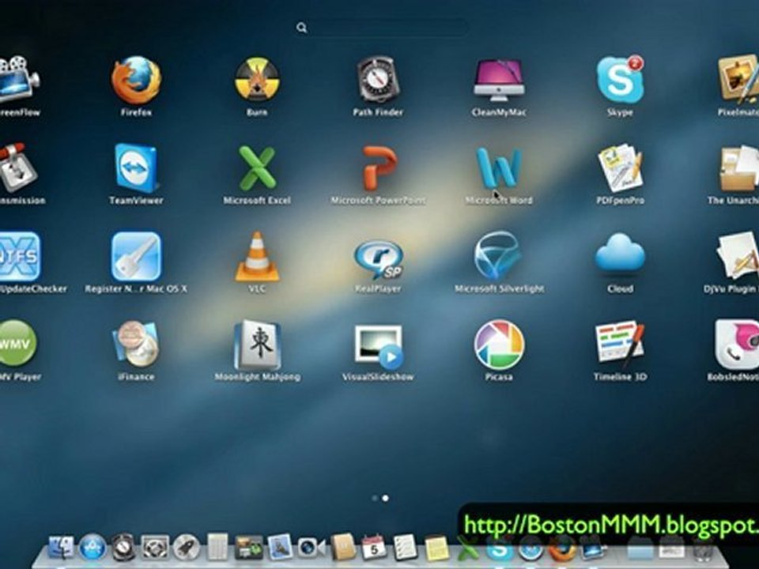Launch the Cloud app
This screenshot has height=569, width=759.
point(620,253)
